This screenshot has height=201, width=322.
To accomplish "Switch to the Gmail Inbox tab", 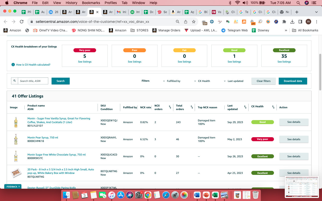I will point(122,12).
